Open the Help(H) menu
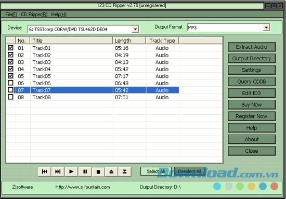The width and height of the screenshot is (286, 199). pyautogui.click(x=59, y=15)
